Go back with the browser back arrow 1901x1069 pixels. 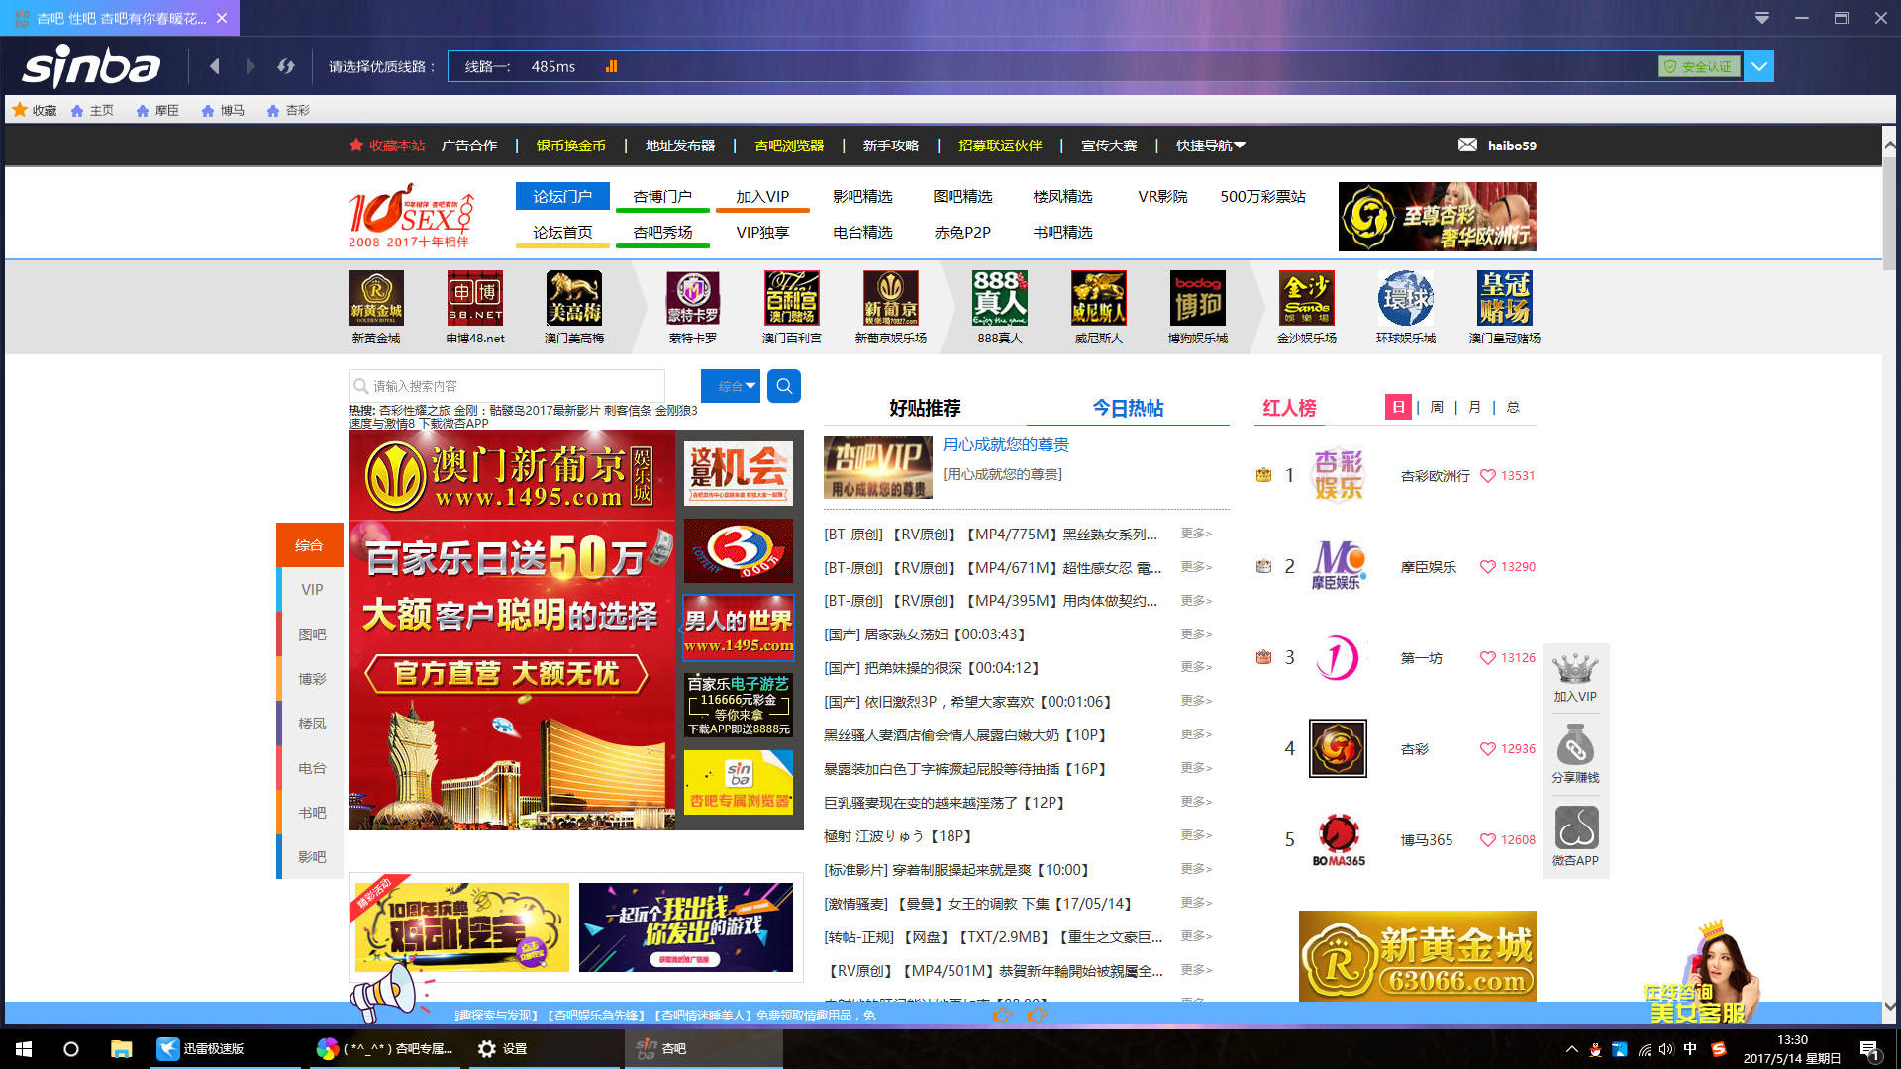pyautogui.click(x=215, y=66)
